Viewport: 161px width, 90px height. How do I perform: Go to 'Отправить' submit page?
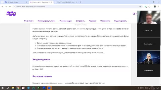point(80,21)
